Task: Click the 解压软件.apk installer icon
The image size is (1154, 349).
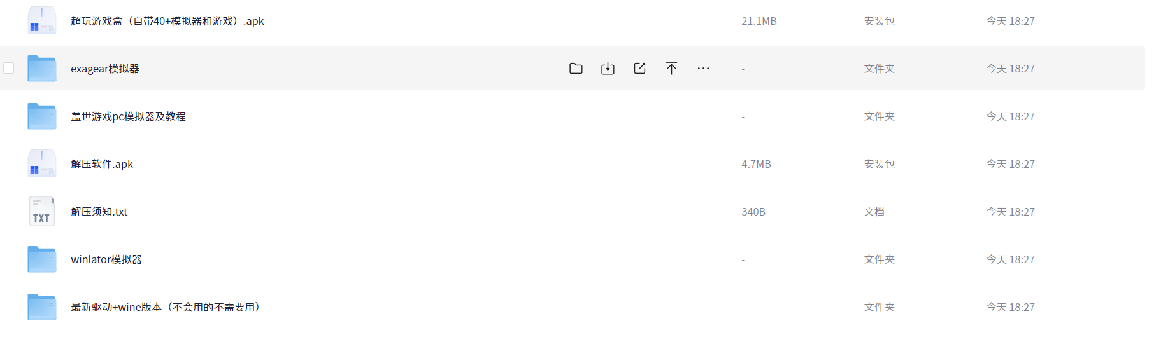Action: tap(42, 164)
